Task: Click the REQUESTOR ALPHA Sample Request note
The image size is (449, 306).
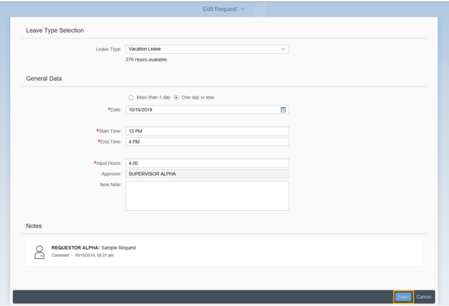Action: [x=94, y=248]
